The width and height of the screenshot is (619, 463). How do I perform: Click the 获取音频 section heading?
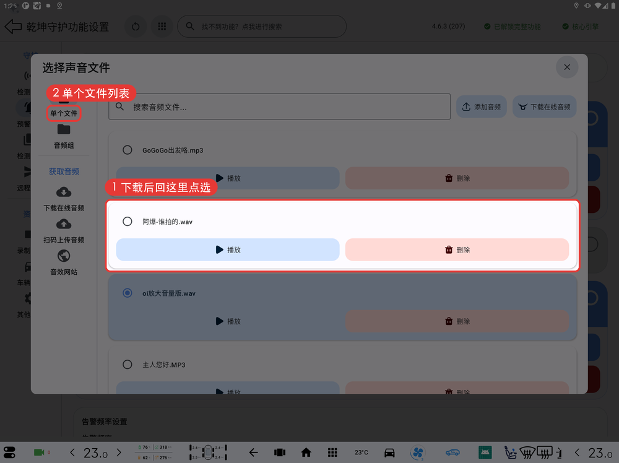tap(64, 171)
